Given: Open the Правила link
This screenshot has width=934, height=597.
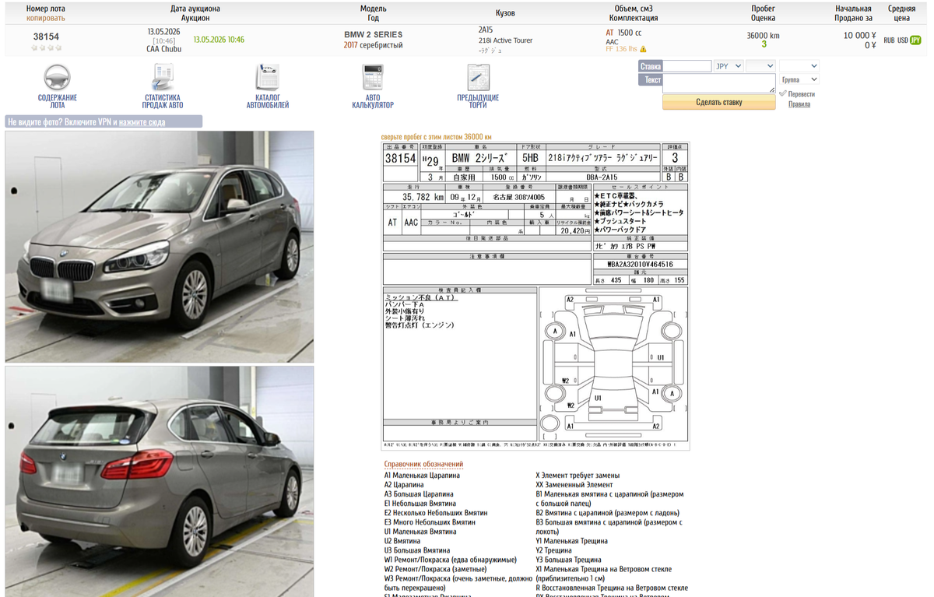Looking at the screenshot, I should 799,104.
